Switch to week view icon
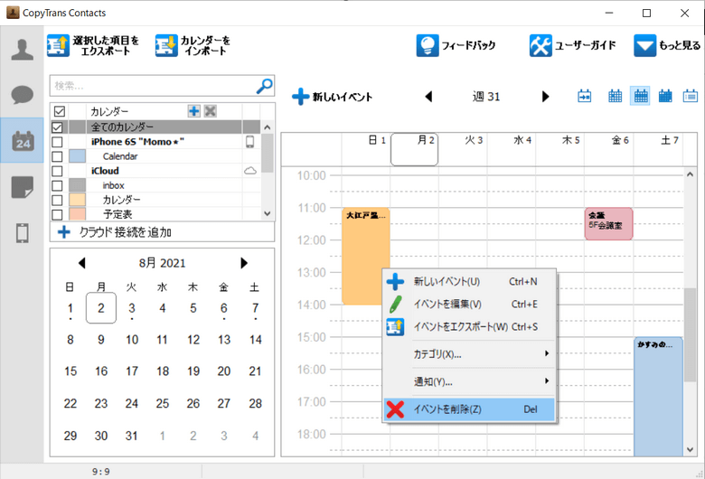The image size is (705, 479). (x=641, y=96)
